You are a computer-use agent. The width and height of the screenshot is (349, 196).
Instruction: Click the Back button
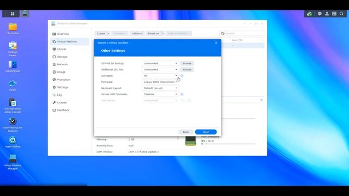coord(185,132)
